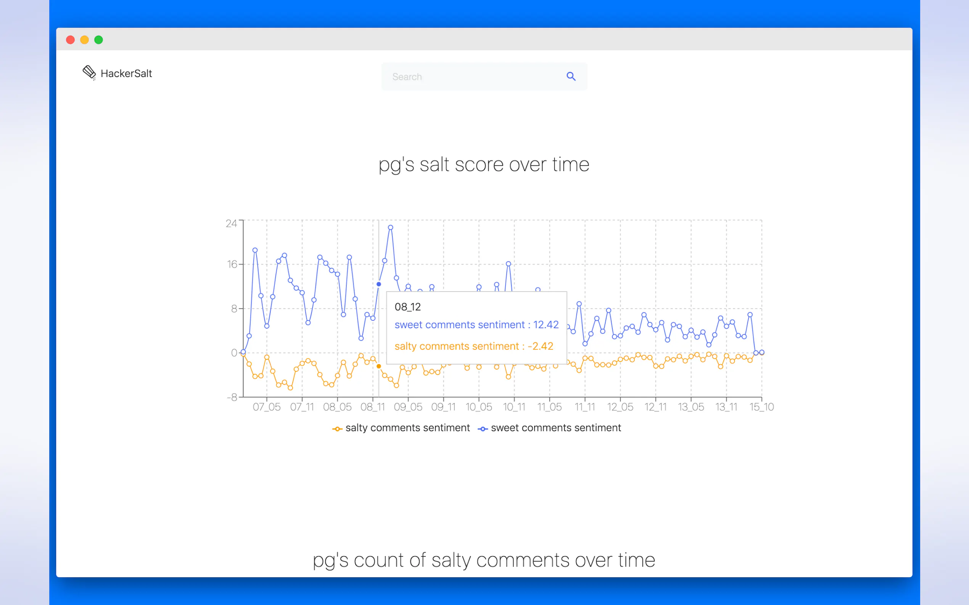Click the highlighted orange 08_12 data point
969x605 pixels.
pyautogui.click(x=378, y=366)
